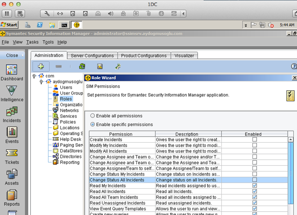Click the muted volume tray icon
This screenshot has width=297, height=215.
click(x=271, y=25)
